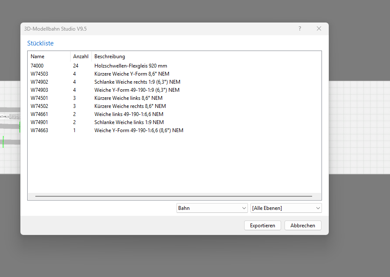Sort by the Beschreibung column header
Viewport: 390px width, 277px height.
[206, 57]
